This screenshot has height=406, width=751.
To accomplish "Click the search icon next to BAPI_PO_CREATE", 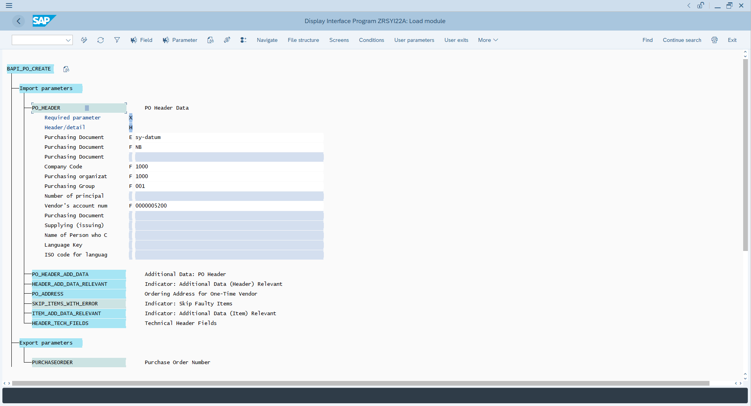I will [x=66, y=69].
